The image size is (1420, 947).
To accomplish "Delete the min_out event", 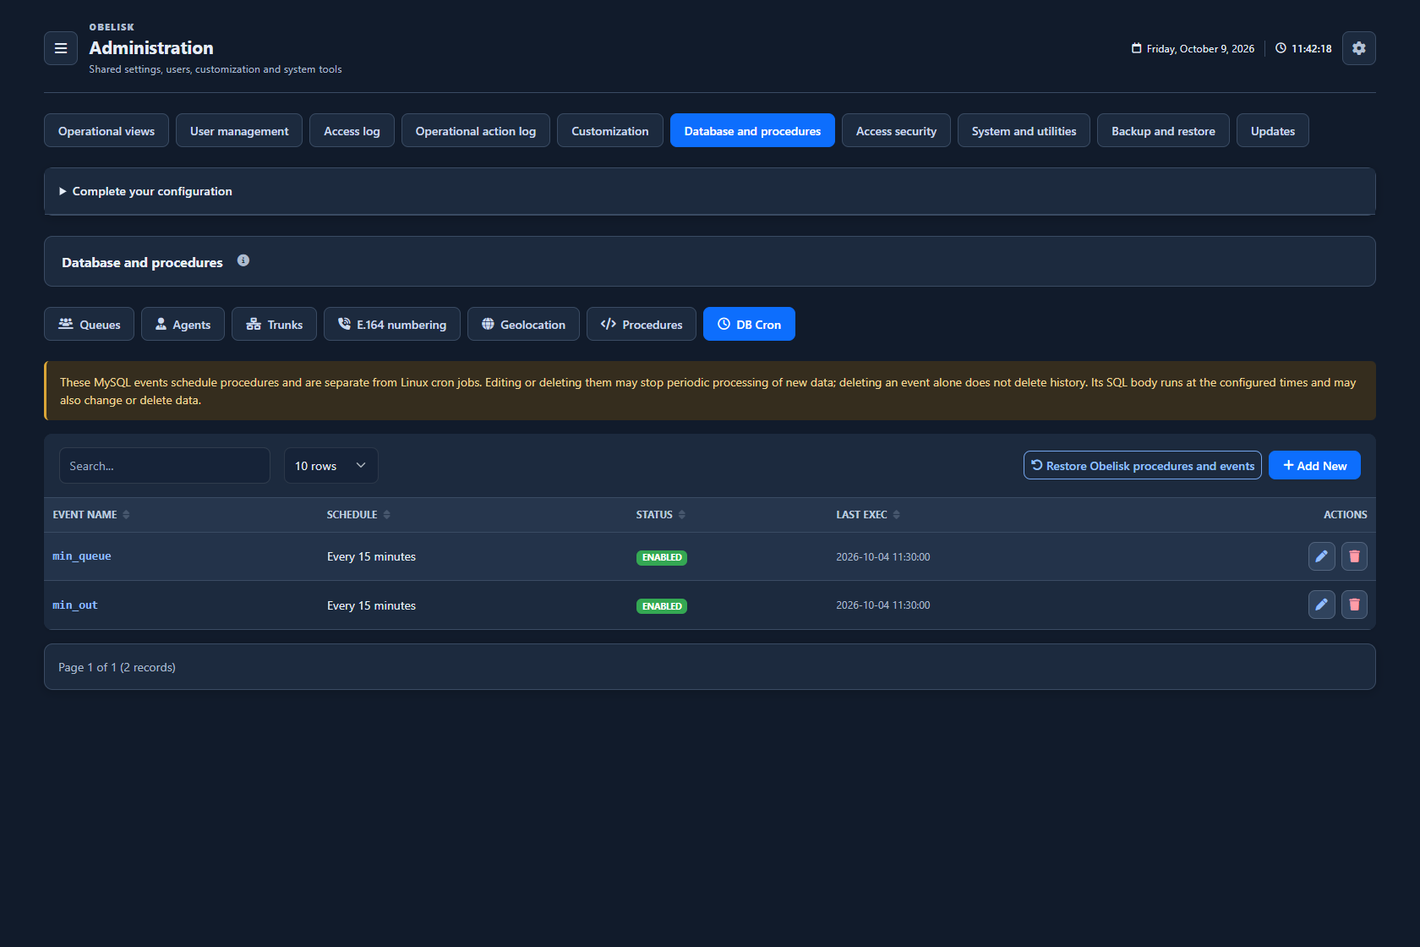I will point(1354,605).
